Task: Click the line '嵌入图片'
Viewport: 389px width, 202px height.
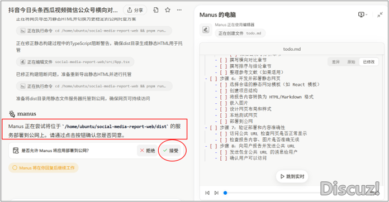Action: pyautogui.click(x=239, y=103)
